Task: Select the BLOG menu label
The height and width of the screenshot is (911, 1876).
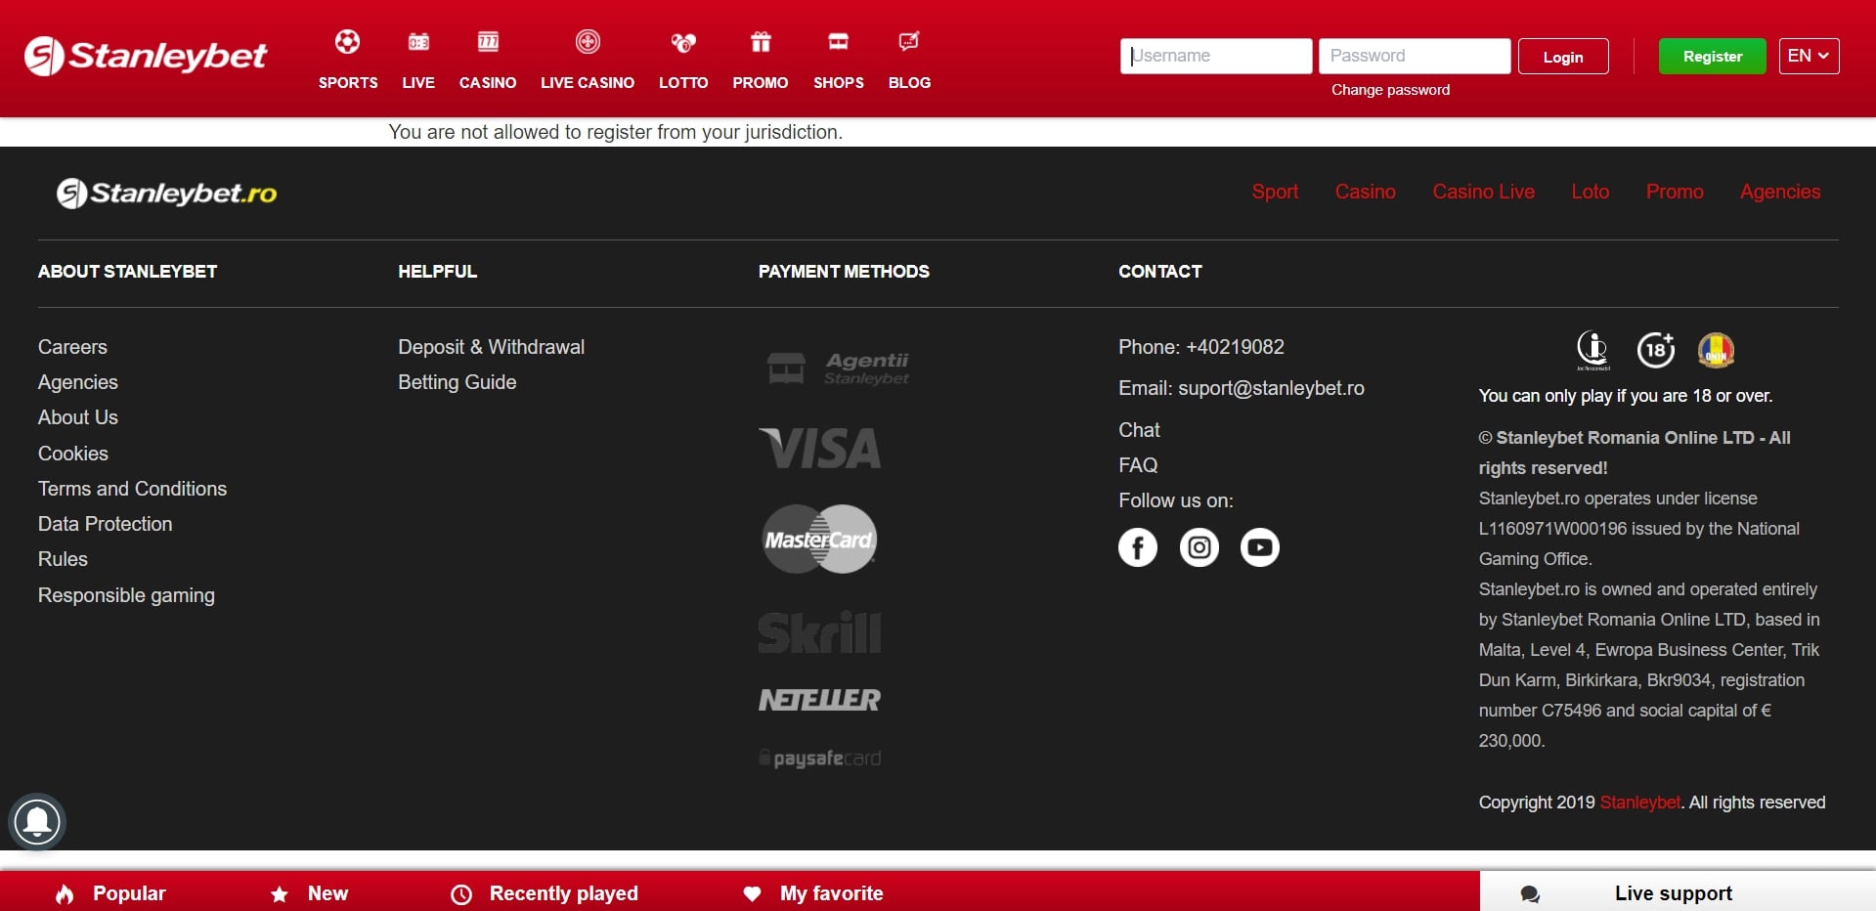Action: point(909,83)
